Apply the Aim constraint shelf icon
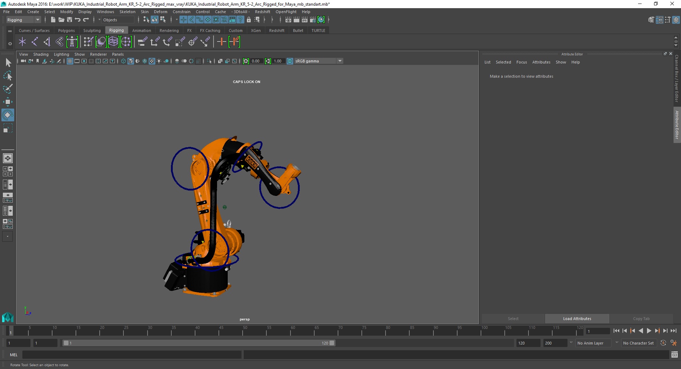 coord(192,42)
